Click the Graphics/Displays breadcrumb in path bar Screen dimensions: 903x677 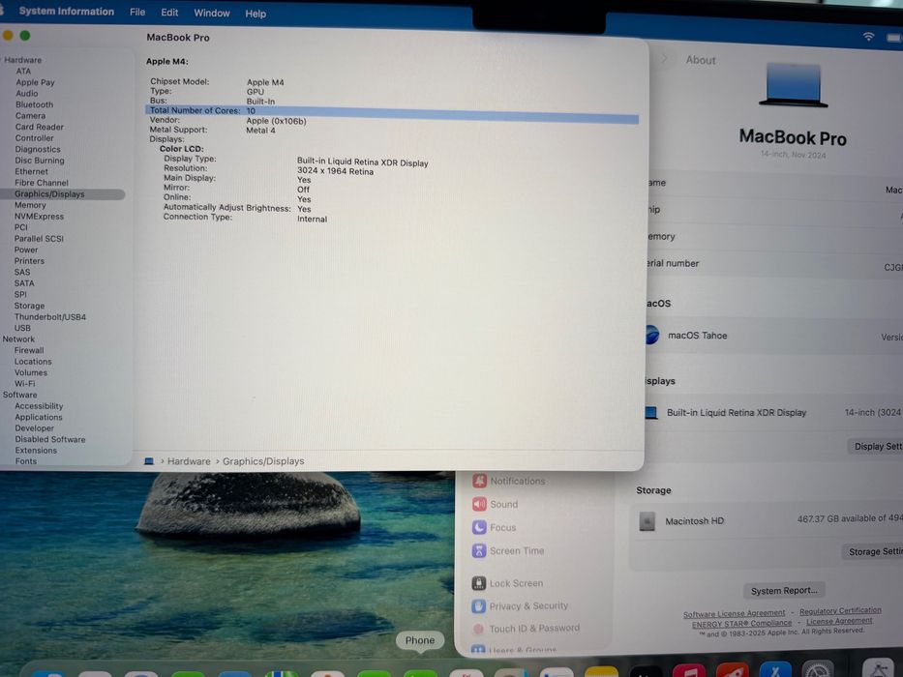(263, 461)
